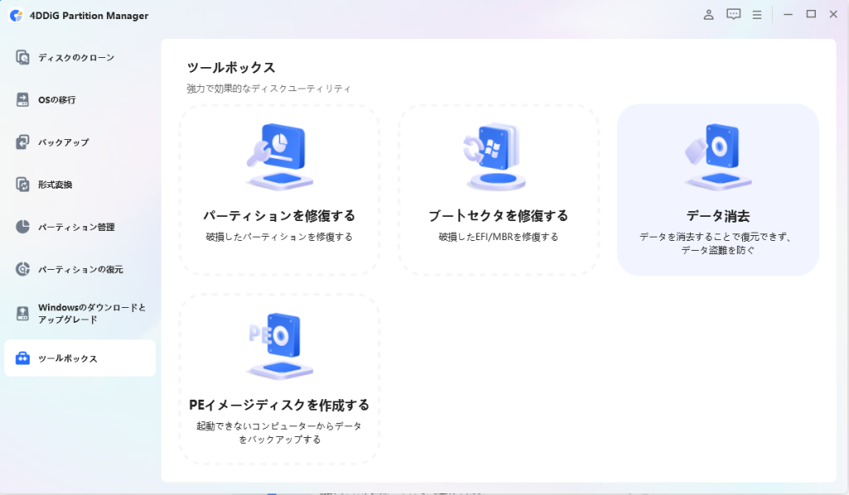Screen dimensions: 849x495
Task: Select ディスクのクローン menu item
Action: (x=75, y=58)
